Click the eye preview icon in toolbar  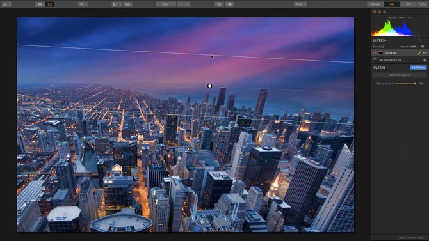(x=219, y=4)
